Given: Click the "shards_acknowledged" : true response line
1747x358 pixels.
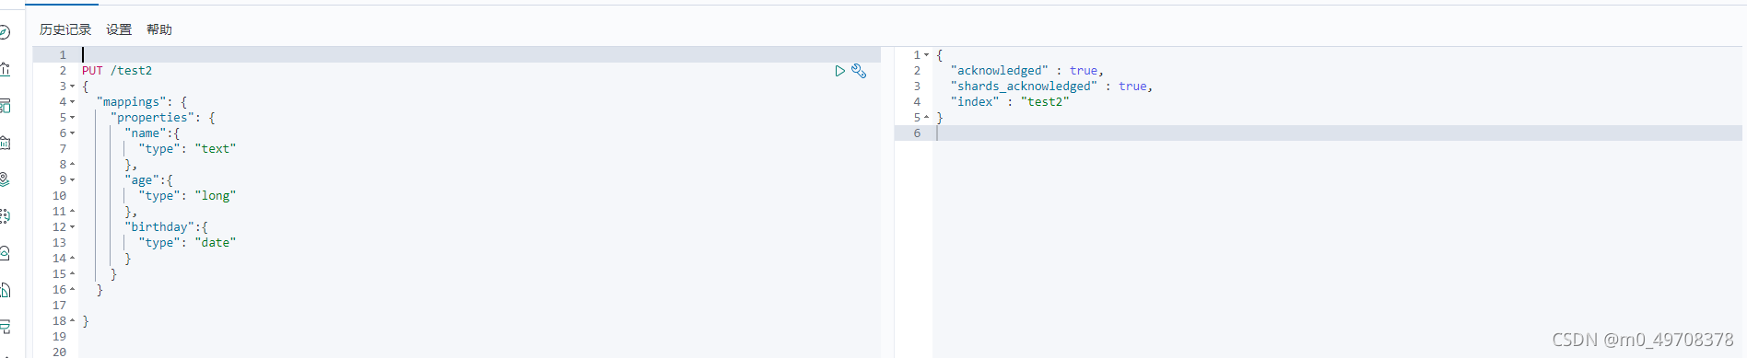Looking at the screenshot, I should point(1051,87).
